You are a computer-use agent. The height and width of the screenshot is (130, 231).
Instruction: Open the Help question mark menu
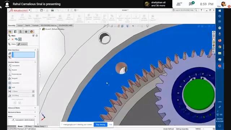click(201, 10)
